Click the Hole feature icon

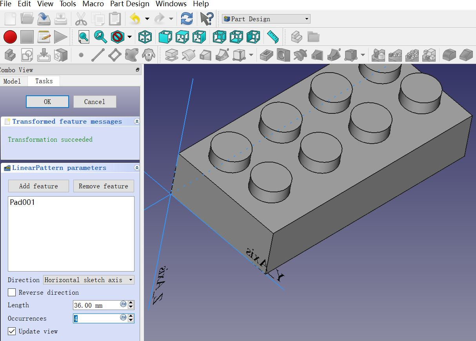[x=283, y=55]
